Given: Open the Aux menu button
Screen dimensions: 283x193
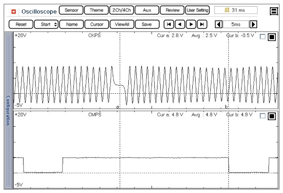Looking at the screenshot, I should point(147,10).
